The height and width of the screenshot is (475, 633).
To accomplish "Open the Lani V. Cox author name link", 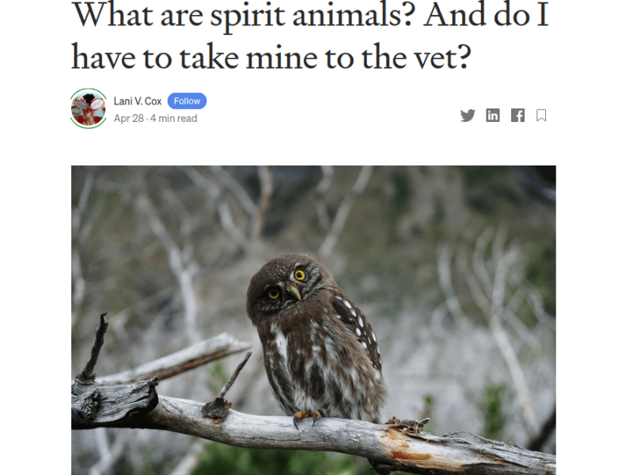I will click(x=138, y=101).
